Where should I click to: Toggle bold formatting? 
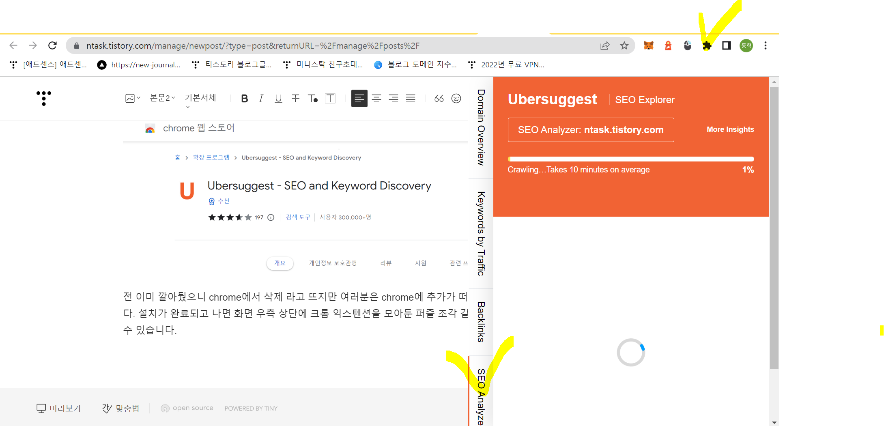244,98
